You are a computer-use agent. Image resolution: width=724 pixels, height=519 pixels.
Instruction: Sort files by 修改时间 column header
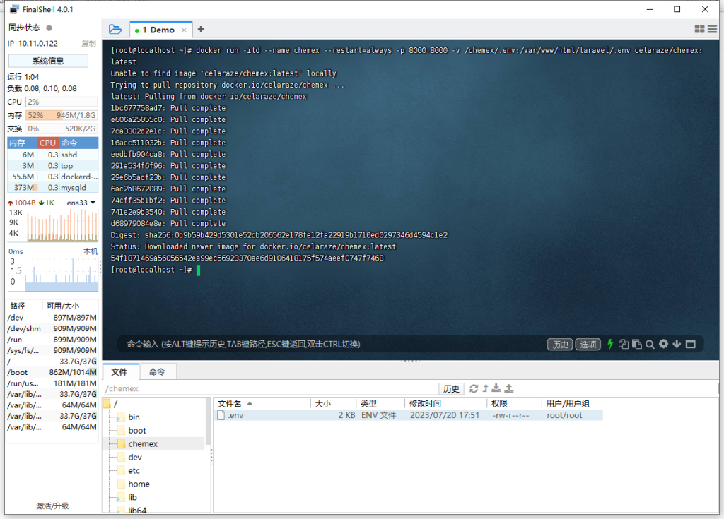point(445,404)
